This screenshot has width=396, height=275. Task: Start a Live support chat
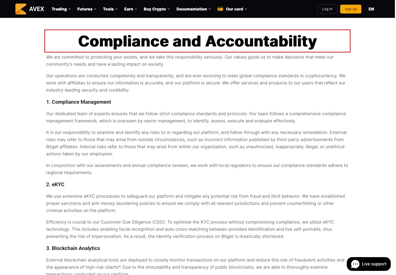click(369, 264)
